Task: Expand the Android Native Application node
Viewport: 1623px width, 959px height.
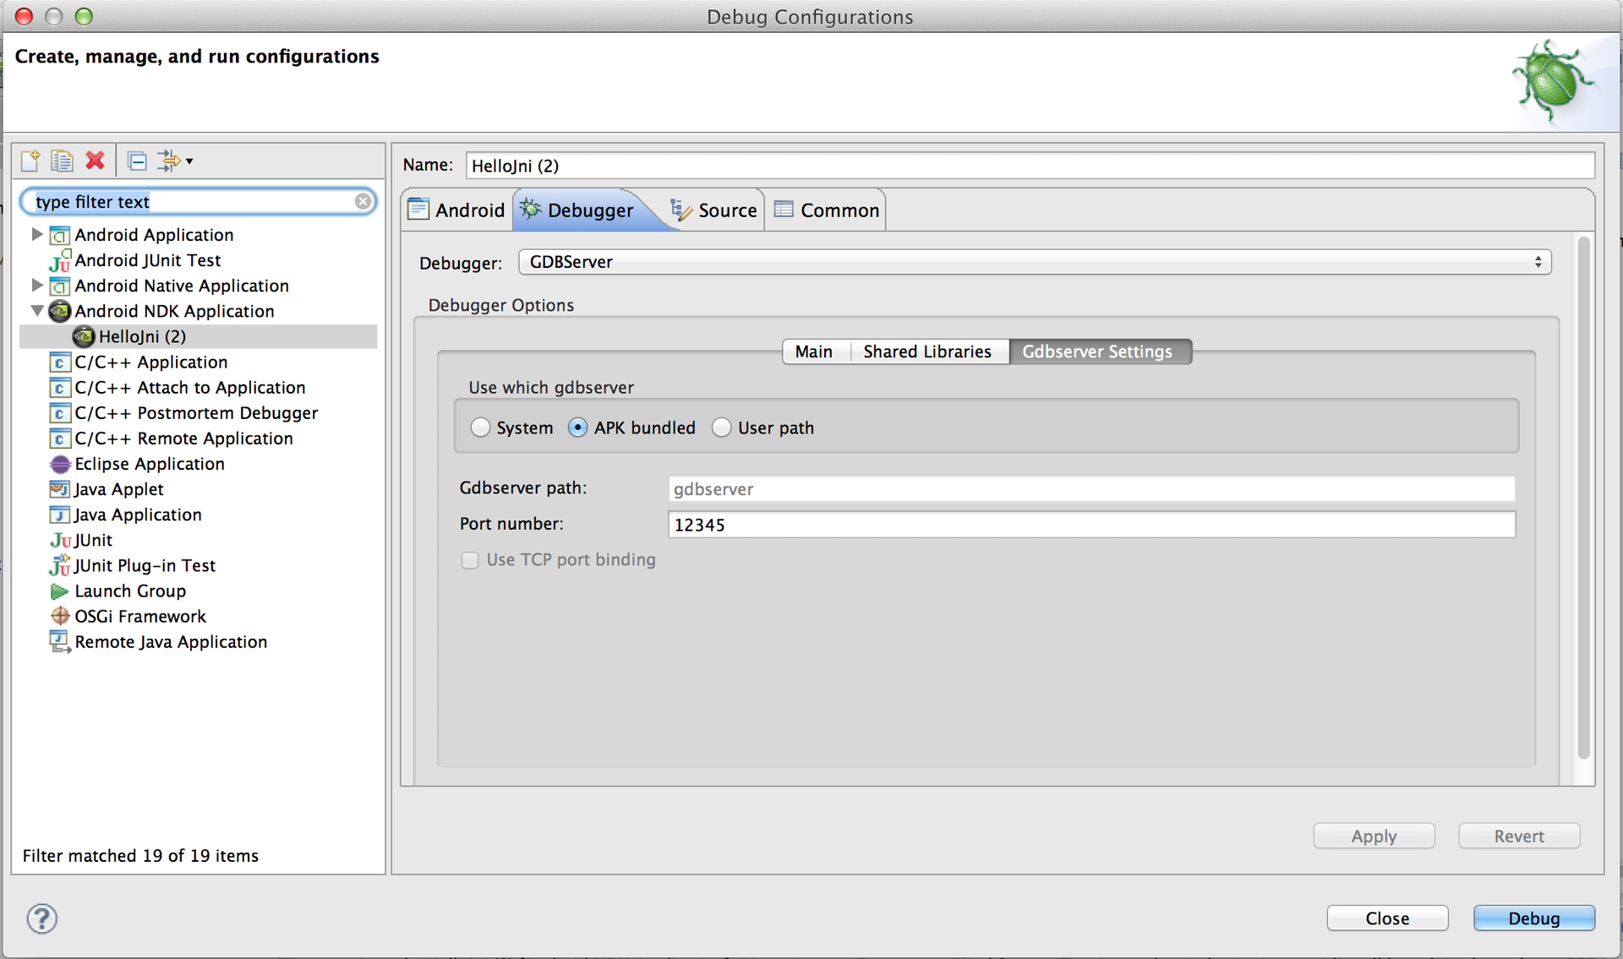Action: (36, 285)
